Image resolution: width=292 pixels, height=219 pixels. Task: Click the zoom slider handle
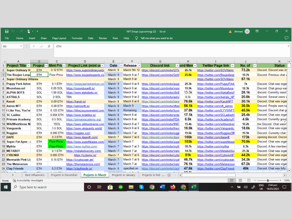(268, 180)
